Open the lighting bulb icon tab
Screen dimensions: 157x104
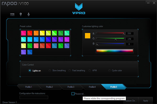tap(21, 14)
